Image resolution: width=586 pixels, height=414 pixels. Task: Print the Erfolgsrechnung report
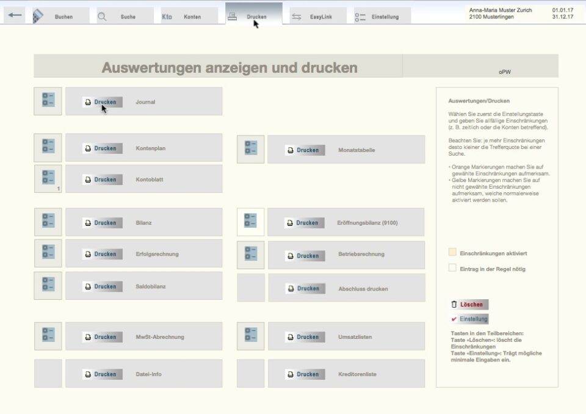coord(103,254)
